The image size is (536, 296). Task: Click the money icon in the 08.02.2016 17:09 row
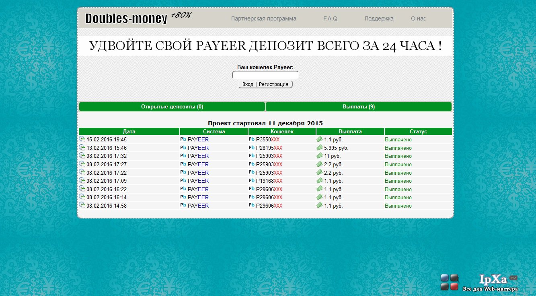pyautogui.click(x=320, y=180)
